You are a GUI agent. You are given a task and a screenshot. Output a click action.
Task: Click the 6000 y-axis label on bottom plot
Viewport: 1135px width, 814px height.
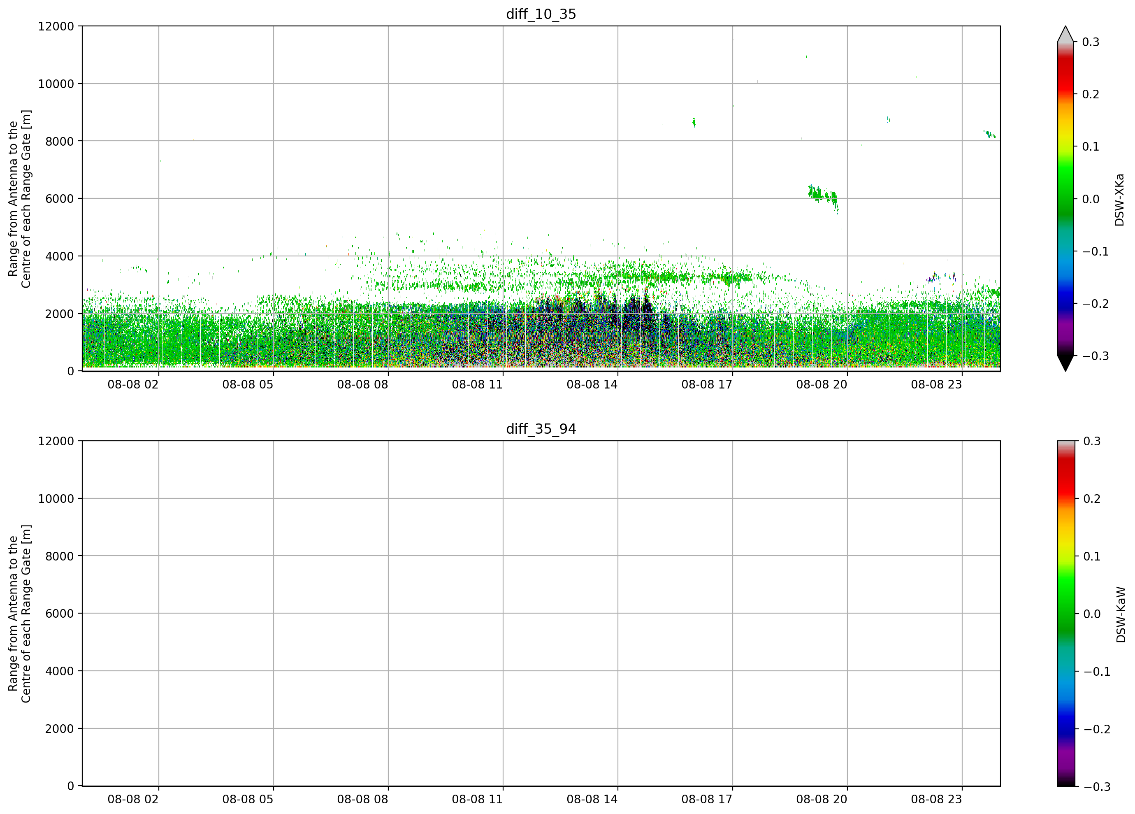[60, 614]
